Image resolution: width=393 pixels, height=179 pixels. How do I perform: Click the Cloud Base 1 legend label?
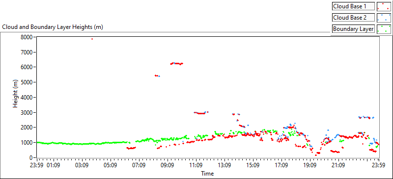tap(353, 6)
